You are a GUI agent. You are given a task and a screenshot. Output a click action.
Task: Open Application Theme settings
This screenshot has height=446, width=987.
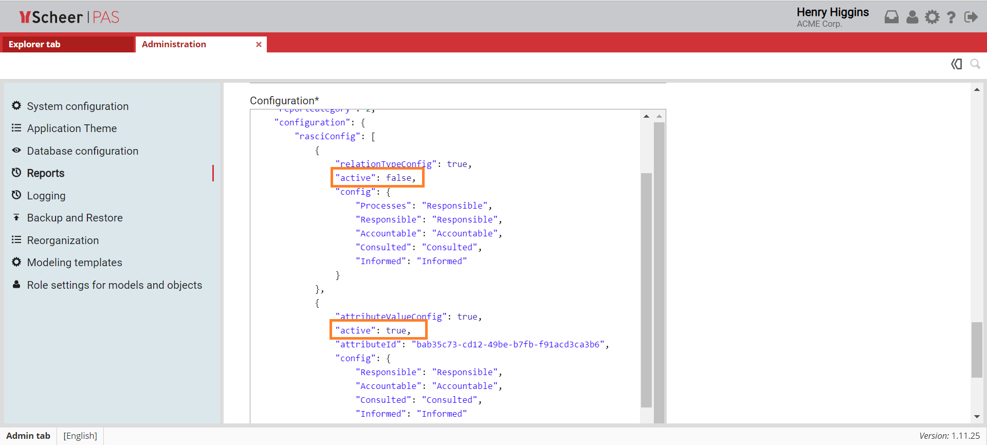point(71,128)
